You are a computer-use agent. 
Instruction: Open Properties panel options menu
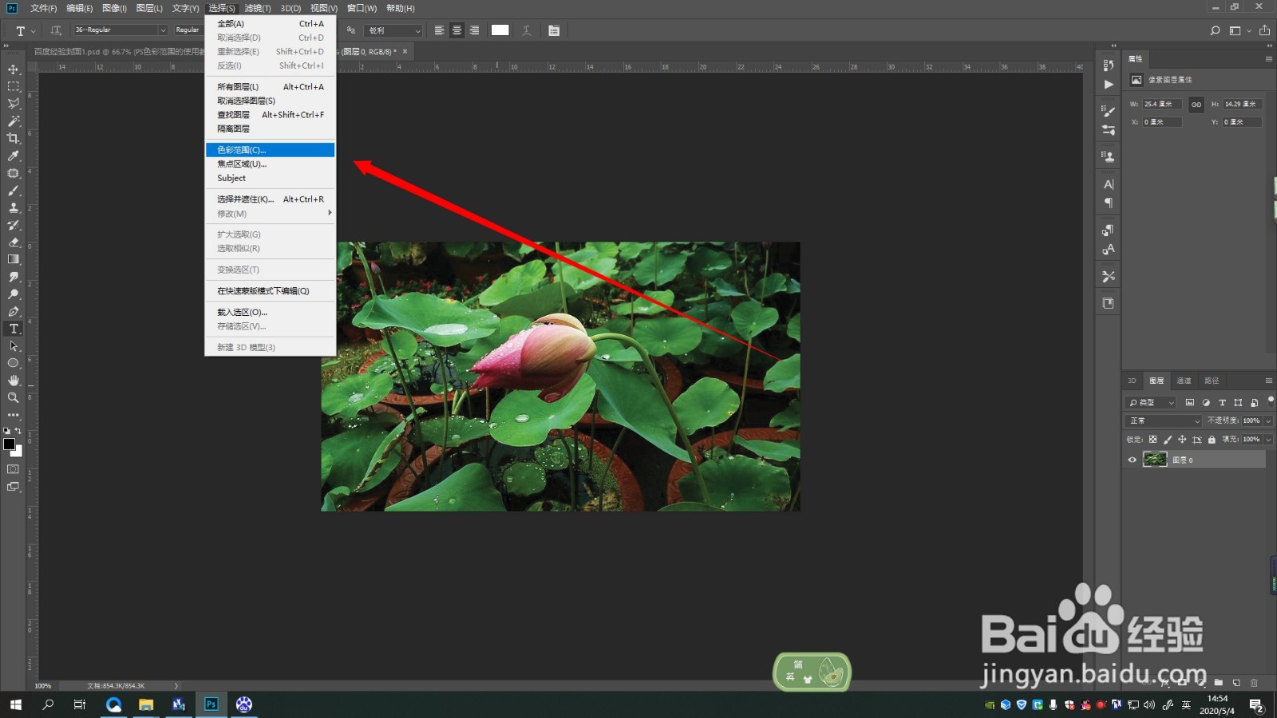coord(1268,59)
